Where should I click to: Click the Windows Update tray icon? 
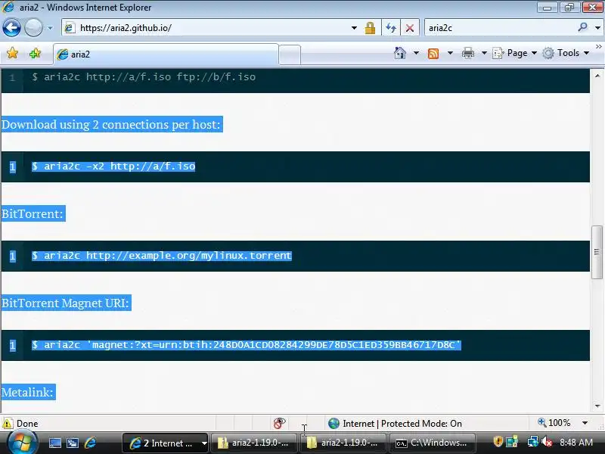(512, 442)
